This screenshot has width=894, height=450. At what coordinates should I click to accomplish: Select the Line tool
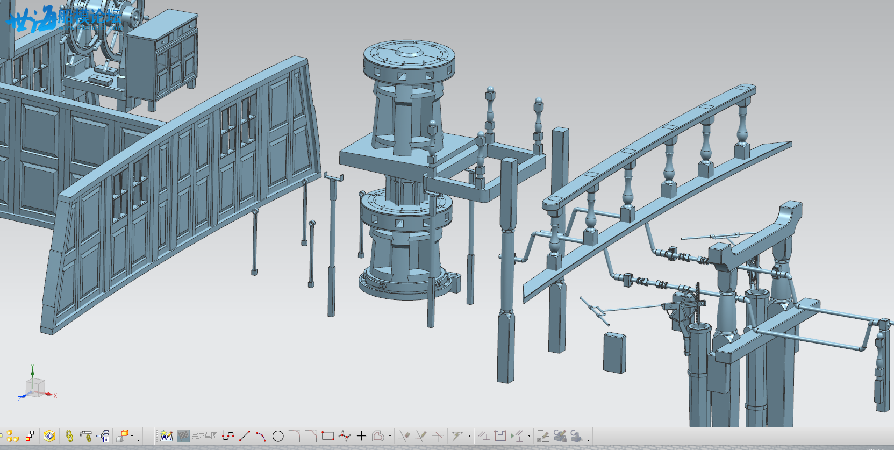click(x=245, y=436)
